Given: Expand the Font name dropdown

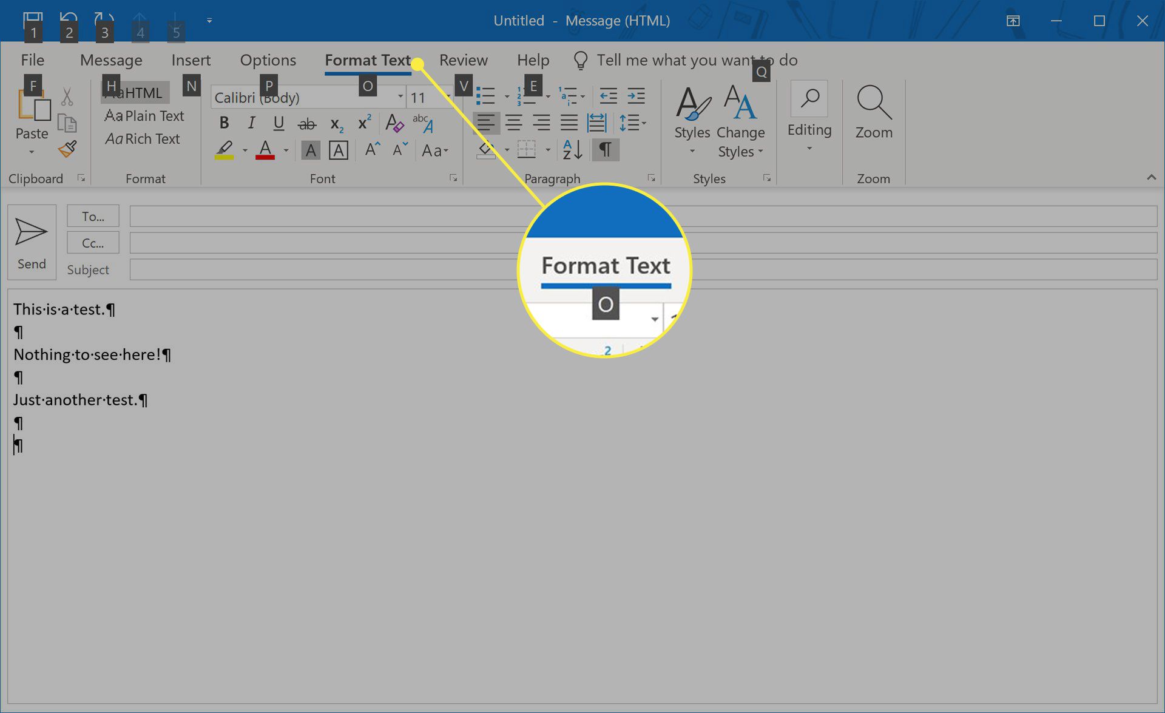Looking at the screenshot, I should 398,97.
